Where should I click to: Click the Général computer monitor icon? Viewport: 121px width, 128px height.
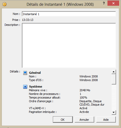coord(25,73)
